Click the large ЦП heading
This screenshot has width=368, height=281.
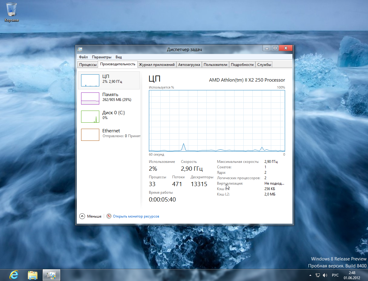point(155,79)
